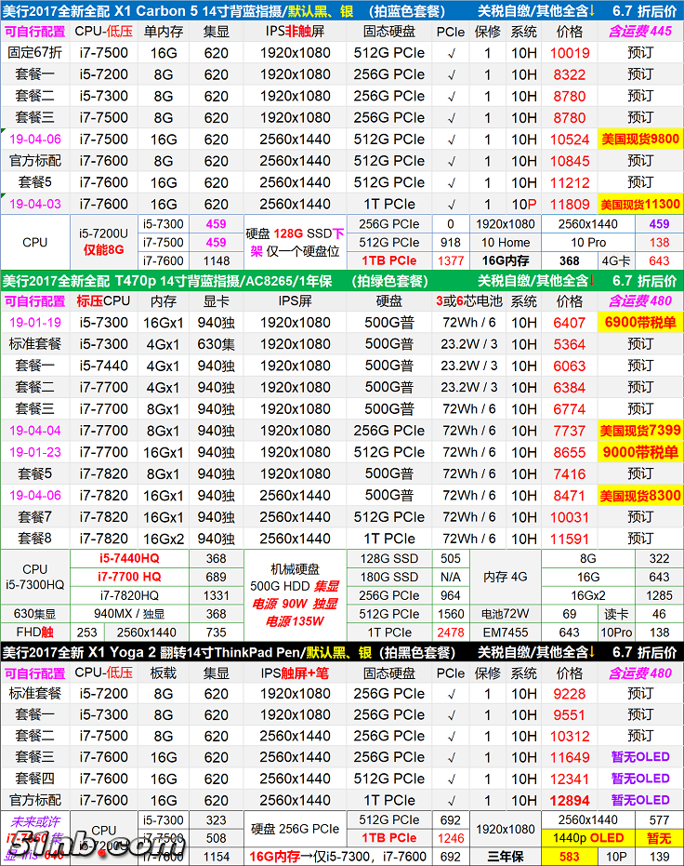Click the 含运费 445 label

(639, 32)
